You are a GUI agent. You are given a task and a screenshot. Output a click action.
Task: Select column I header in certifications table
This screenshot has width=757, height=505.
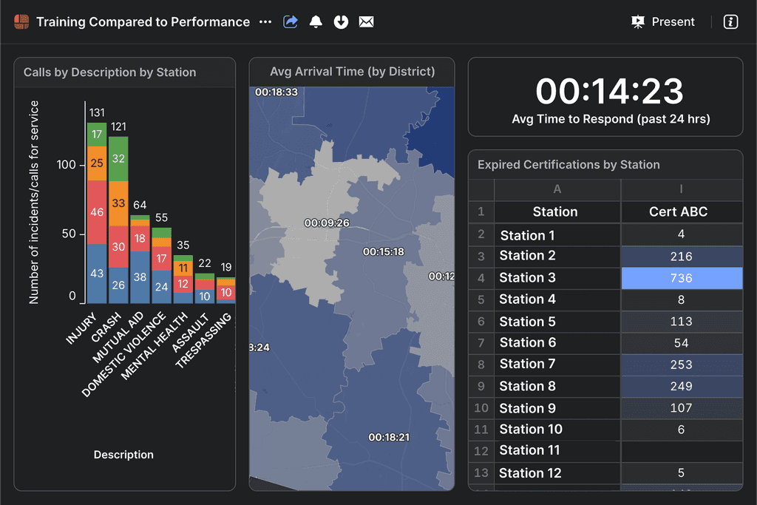(681, 190)
